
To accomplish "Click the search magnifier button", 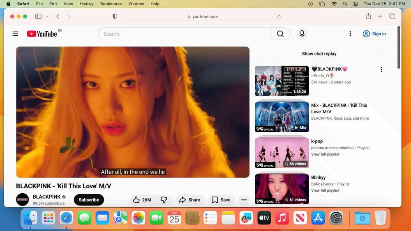I will point(280,34).
